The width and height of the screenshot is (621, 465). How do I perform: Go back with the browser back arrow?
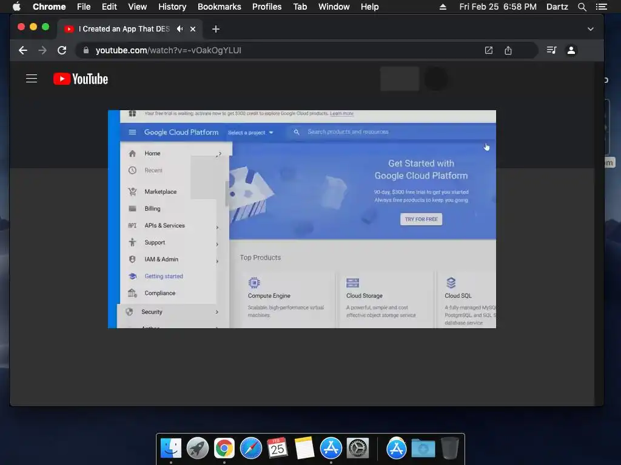[23, 50]
